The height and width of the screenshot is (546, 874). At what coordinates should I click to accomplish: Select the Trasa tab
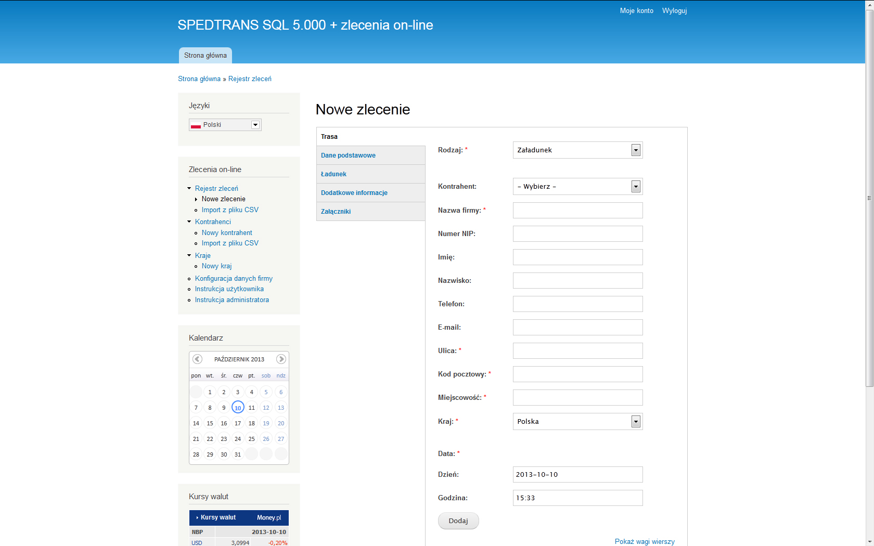(x=371, y=137)
